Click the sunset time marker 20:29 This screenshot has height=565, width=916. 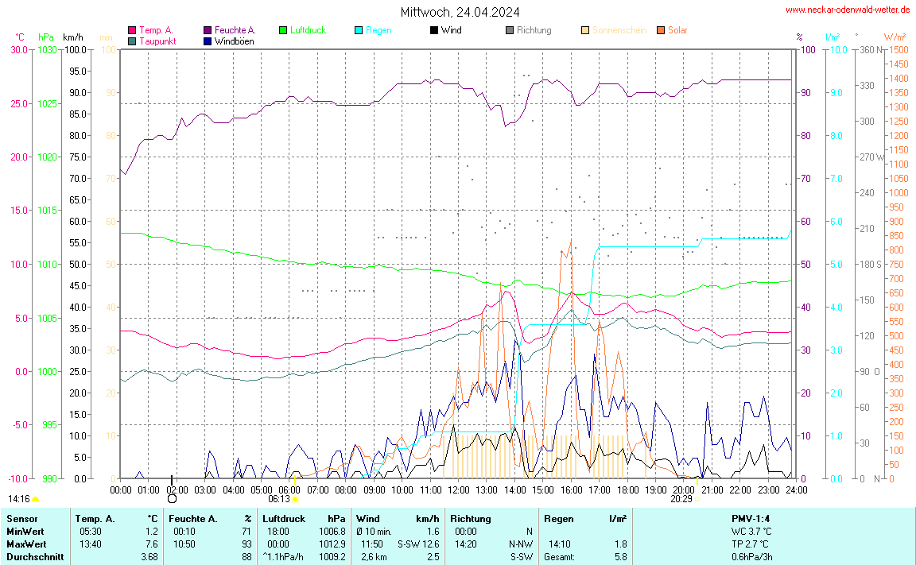pos(681,499)
